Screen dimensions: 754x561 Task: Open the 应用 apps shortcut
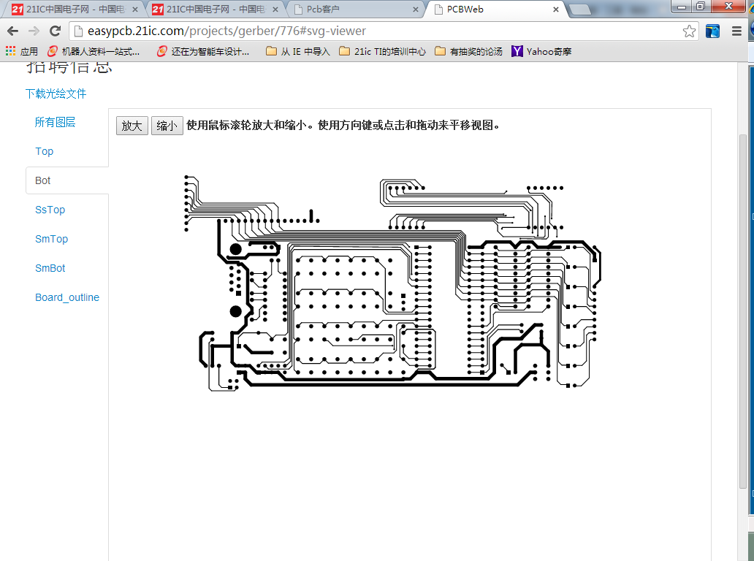tap(22, 51)
